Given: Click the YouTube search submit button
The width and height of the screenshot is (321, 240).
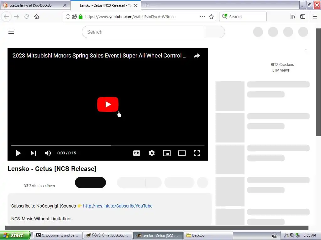Looking at the screenshot, I should tap(215, 32).
